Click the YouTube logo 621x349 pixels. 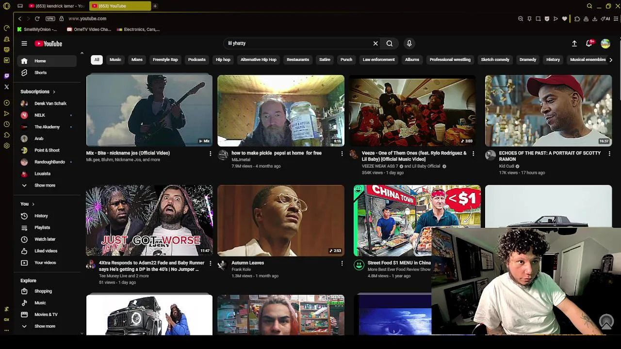(x=49, y=44)
